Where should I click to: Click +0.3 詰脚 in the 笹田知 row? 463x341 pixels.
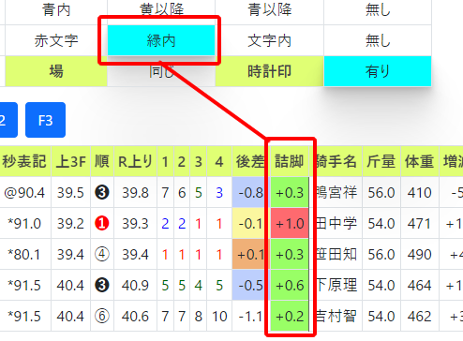click(290, 255)
